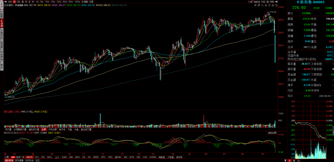
Task: Open the 自选股 sidebar tab
Action: 2,44
